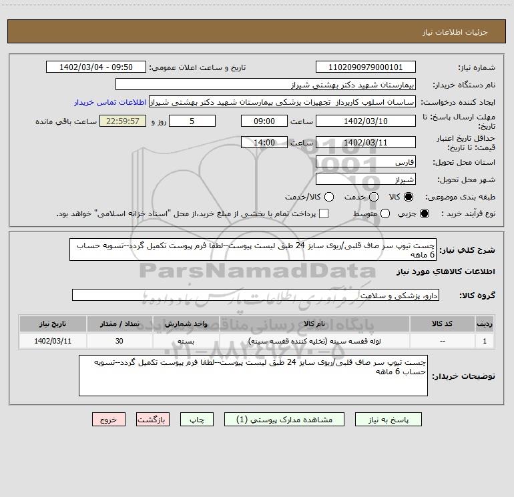This screenshot has height=497, width=514.
Task: Focus the شماره نیاز number field
Action: click(x=366, y=67)
